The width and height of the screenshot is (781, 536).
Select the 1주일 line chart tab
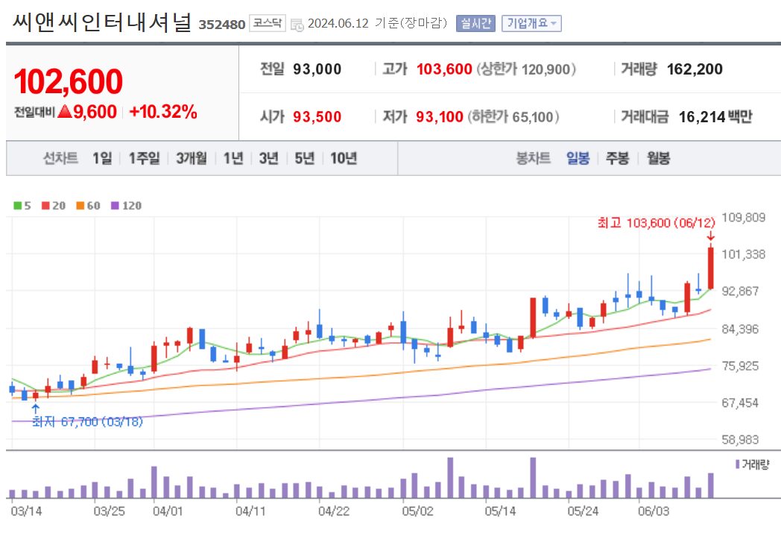pos(145,158)
